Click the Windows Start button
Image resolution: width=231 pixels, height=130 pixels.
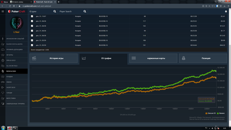3,128
